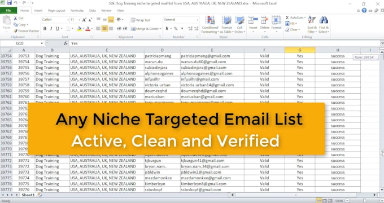Image resolution: width=384 pixels, height=203 pixels.
Task: Change text orientation
Action: coord(119,20)
